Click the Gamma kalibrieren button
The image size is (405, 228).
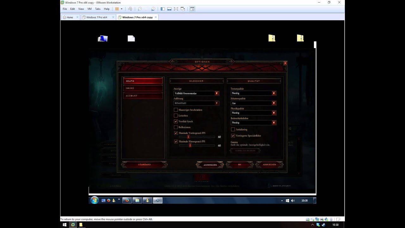tap(245, 151)
